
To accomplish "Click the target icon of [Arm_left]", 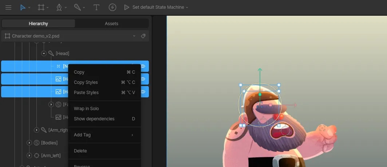I will click(x=36, y=155).
